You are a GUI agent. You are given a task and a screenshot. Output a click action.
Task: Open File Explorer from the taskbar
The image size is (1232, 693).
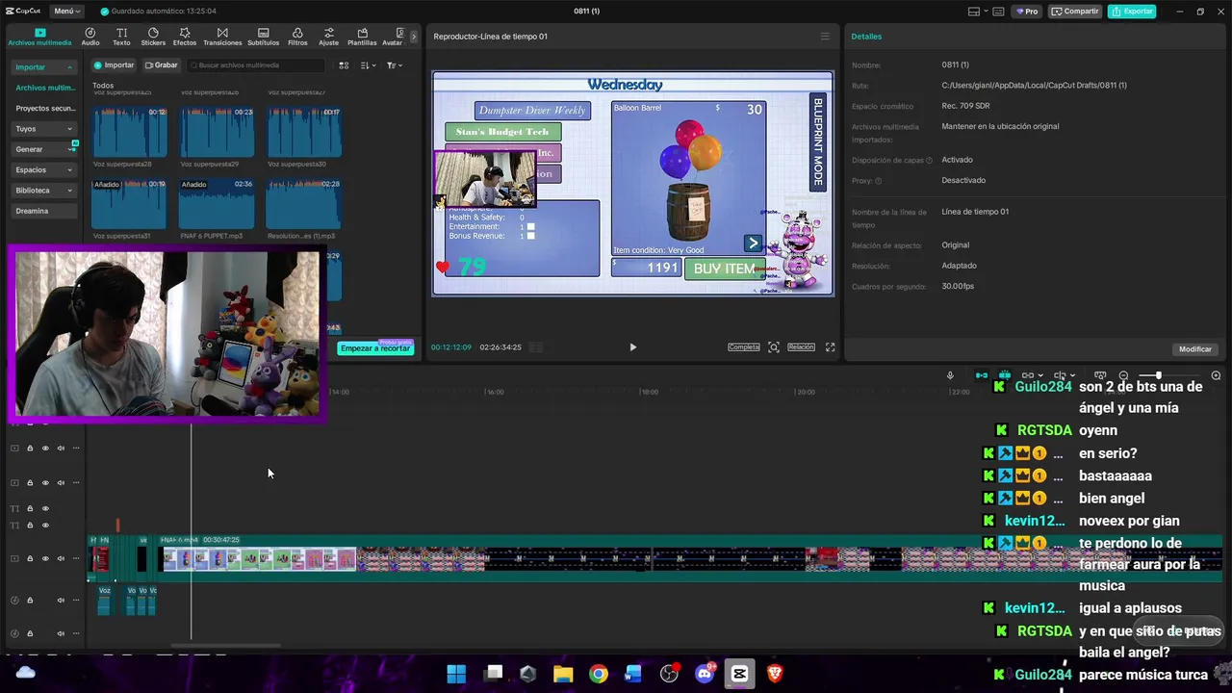(x=563, y=674)
